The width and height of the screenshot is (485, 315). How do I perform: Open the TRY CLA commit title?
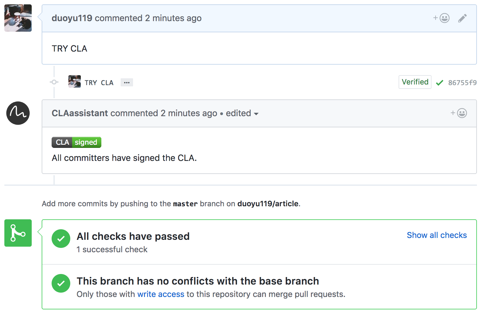(x=99, y=83)
